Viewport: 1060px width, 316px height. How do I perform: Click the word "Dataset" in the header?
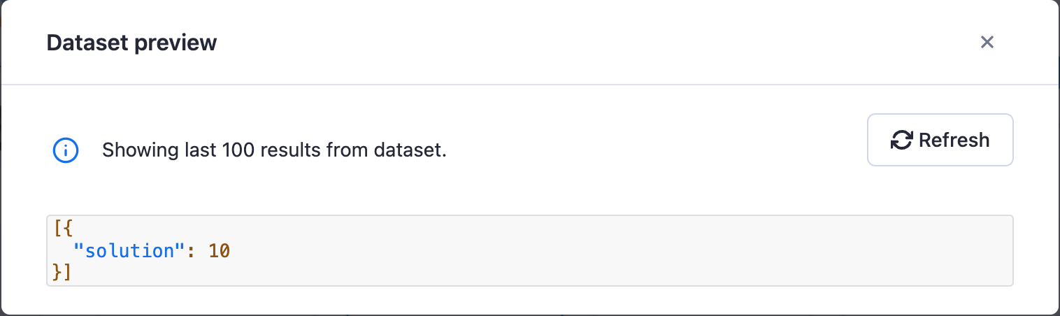coord(87,43)
